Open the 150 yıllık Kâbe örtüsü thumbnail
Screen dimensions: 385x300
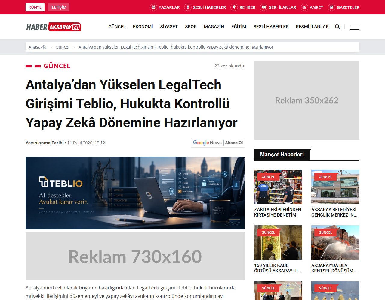278,242
